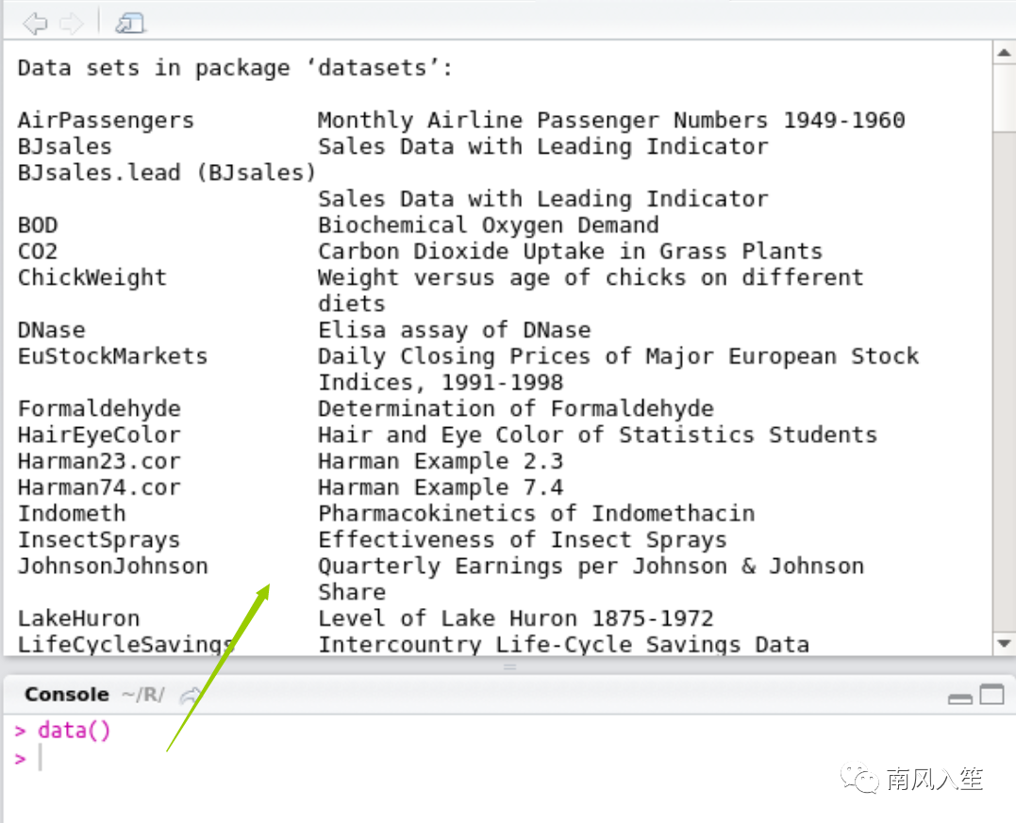This screenshot has height=823, width=1016.
Task: Click the InsectSprays dataset name
Action: [x=99, y=540]
